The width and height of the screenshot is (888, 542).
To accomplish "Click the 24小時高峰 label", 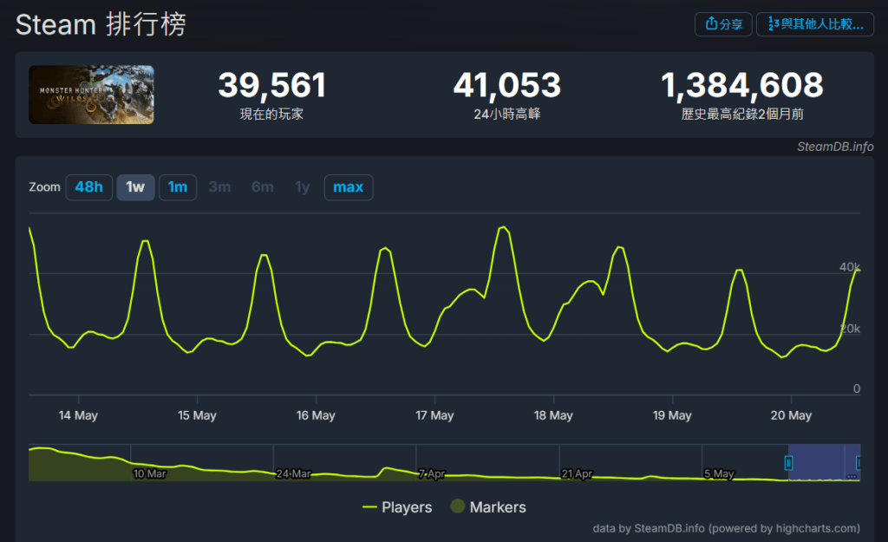I will tap(506, 114).
